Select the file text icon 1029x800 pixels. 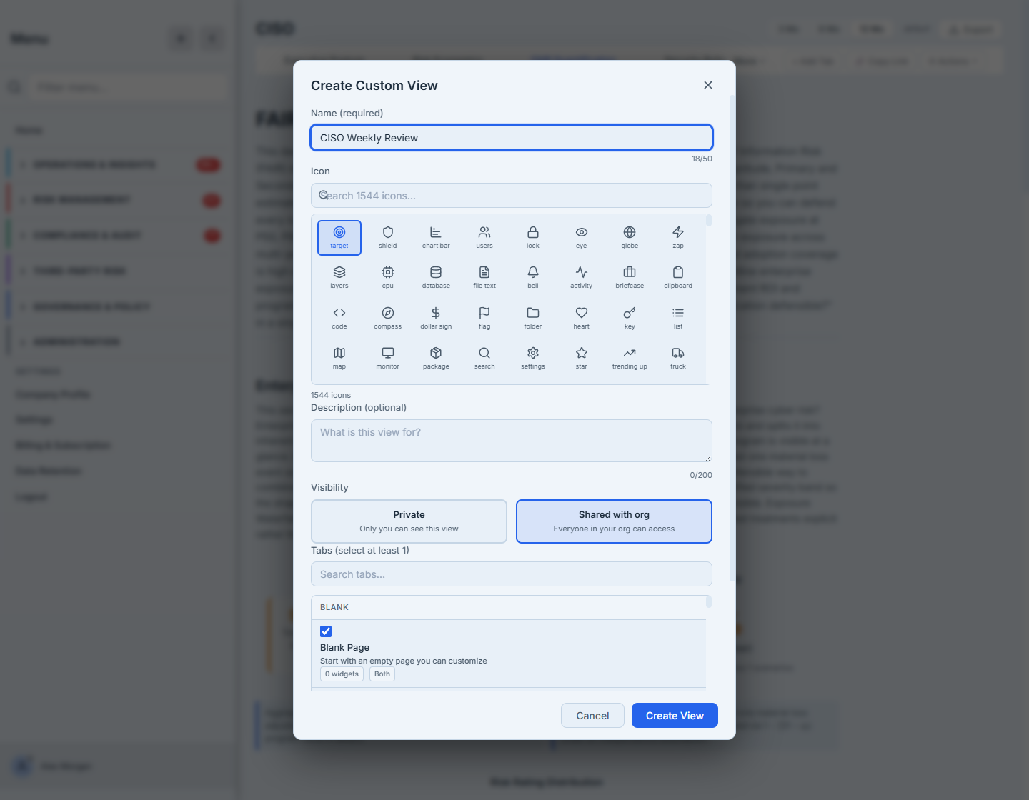tap(484, 278)
